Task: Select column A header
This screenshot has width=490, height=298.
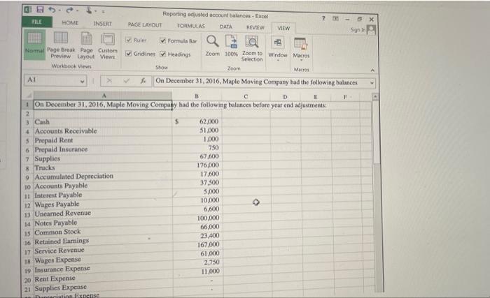Action: pyautogui.click(x=104, y=96)
